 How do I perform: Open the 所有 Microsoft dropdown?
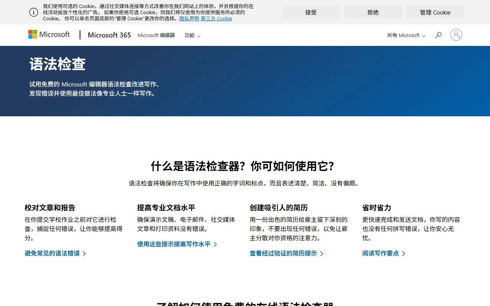403,35
